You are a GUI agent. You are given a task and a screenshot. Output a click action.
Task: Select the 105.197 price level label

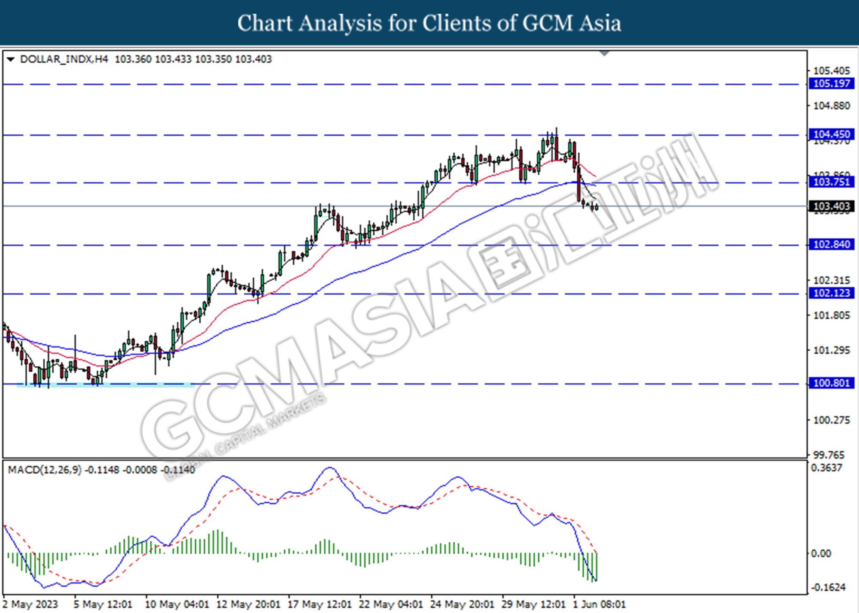pos(832,84)
